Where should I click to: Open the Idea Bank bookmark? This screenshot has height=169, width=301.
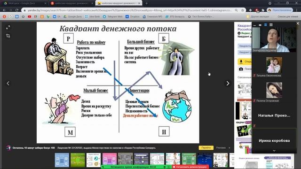[92, 17]
